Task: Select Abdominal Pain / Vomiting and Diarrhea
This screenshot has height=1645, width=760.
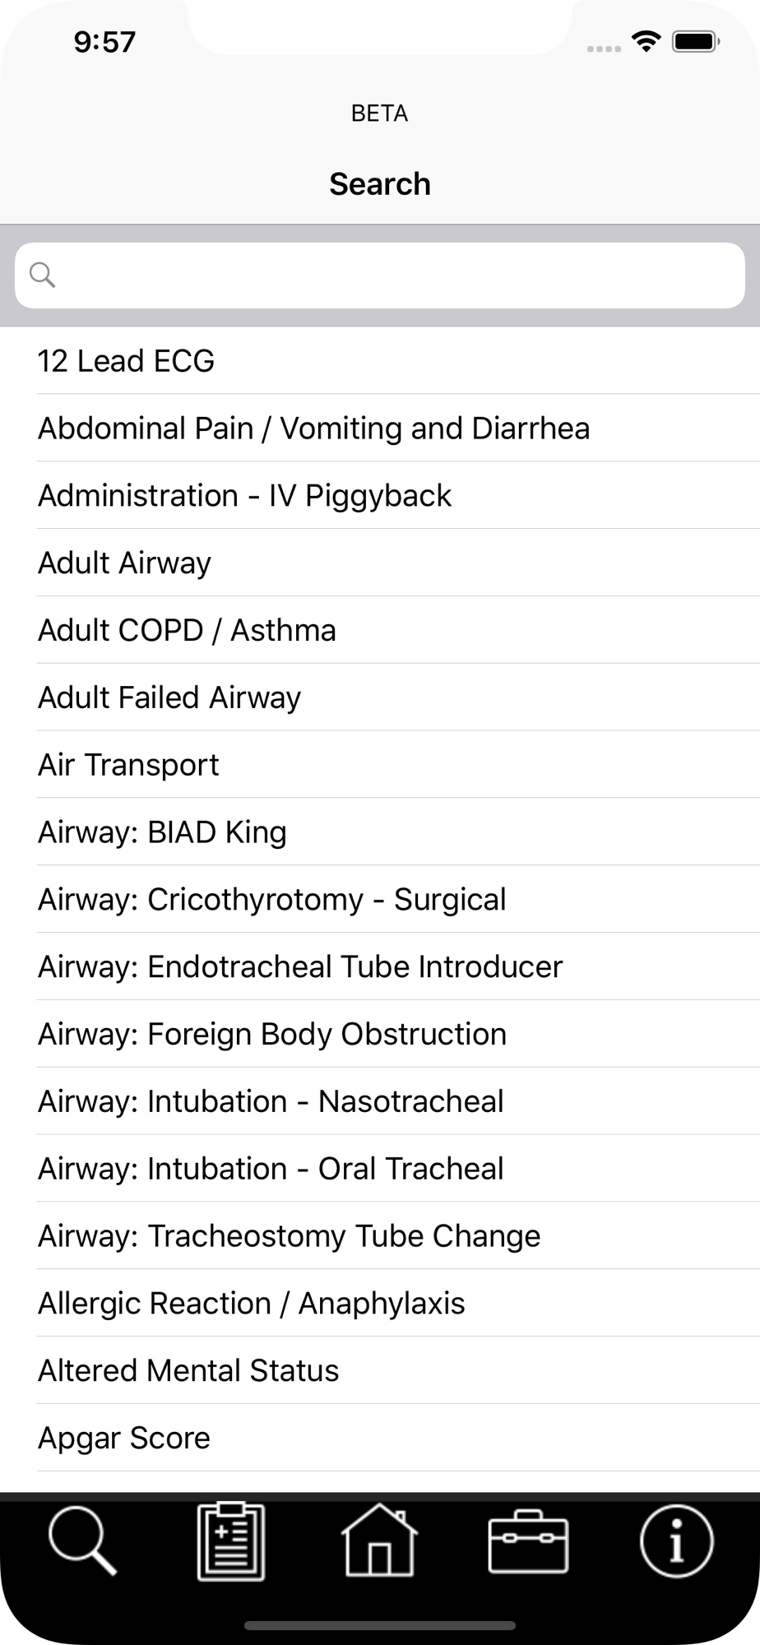Action: [380, 428]
